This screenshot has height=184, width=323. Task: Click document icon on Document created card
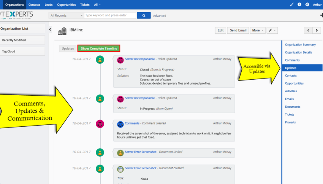tap(120, 169)
